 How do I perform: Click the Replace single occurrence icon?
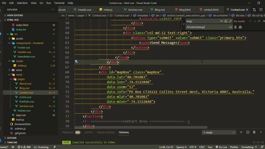[236, 27]
